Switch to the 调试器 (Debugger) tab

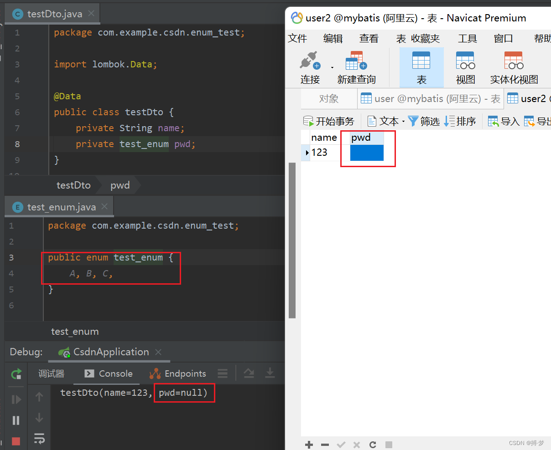pos(51,373)
